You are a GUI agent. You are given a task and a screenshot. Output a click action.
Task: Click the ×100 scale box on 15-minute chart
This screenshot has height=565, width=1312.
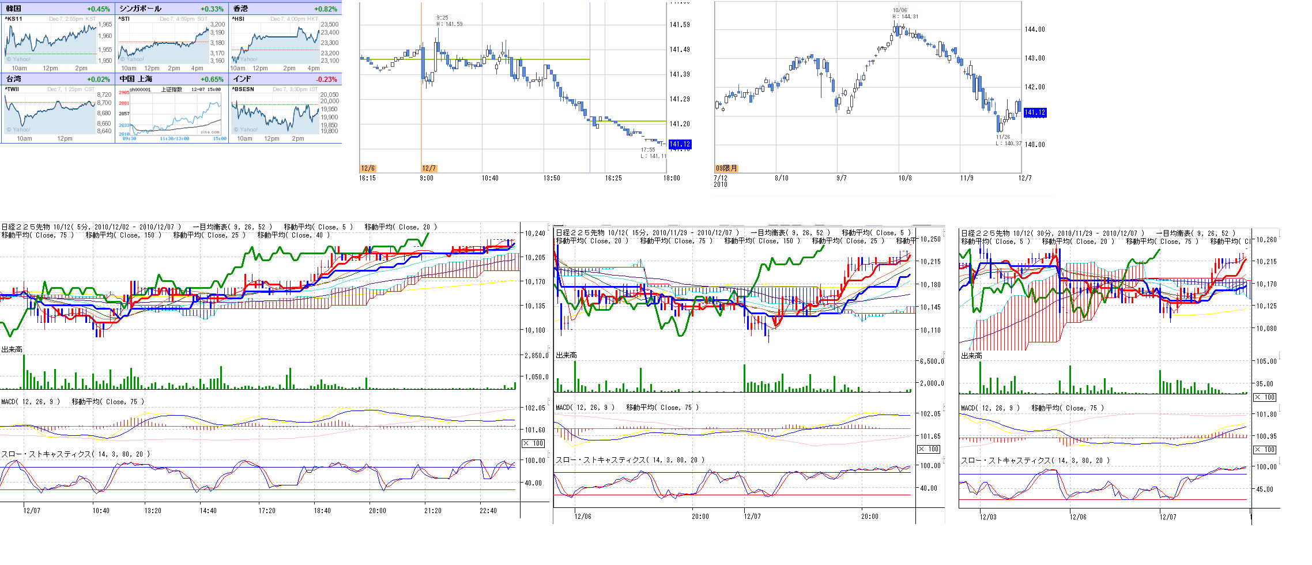pos(929,449)
